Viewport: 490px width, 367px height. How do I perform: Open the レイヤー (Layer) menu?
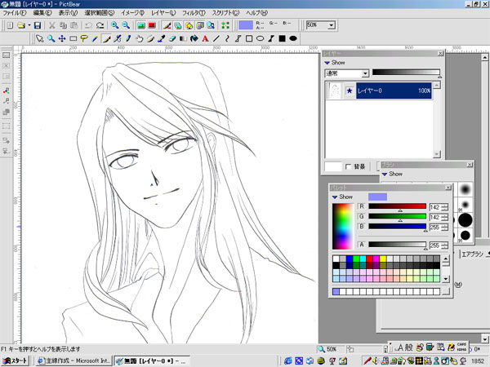pyautogui.click(x=162, y=14)
